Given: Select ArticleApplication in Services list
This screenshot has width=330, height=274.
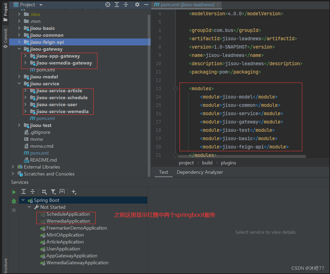Looking at the screenshot, I should 65,242.
